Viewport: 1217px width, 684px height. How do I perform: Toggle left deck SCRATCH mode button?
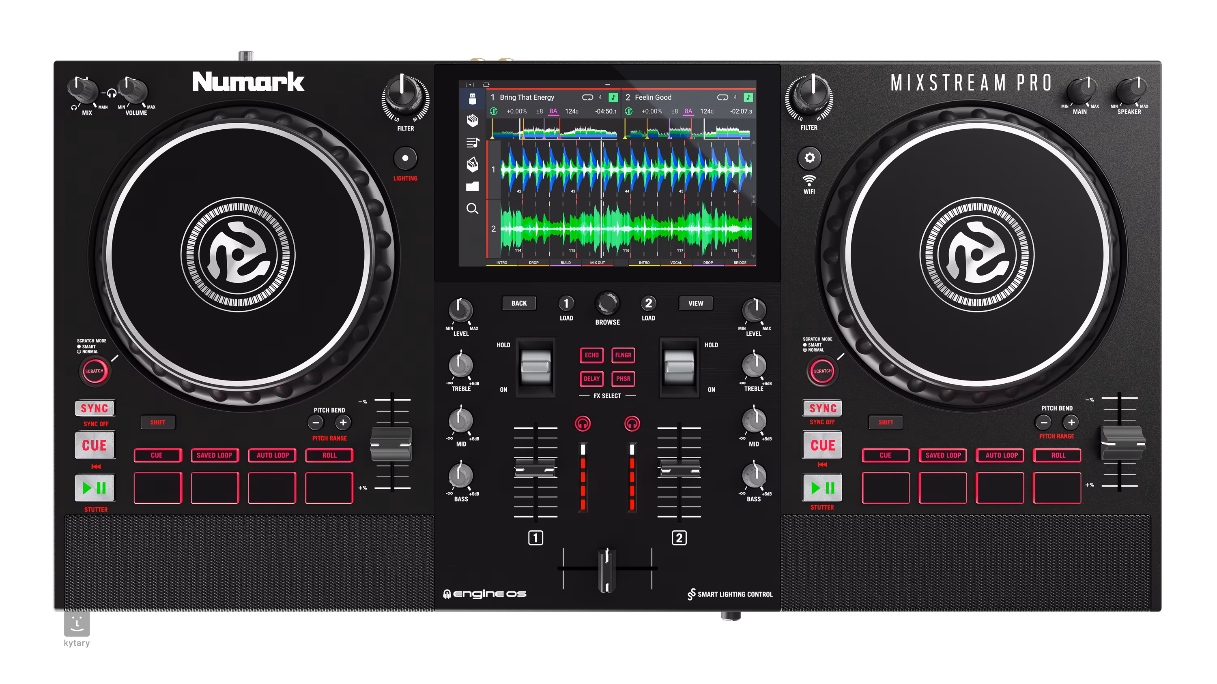point(94,371)
